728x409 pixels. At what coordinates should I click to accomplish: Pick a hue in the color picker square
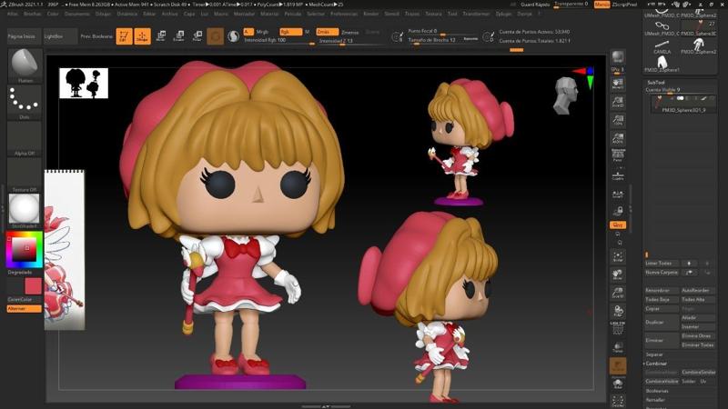(25, 250)
